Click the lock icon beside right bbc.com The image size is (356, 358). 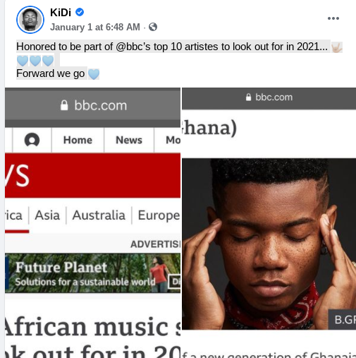(248, 97)
